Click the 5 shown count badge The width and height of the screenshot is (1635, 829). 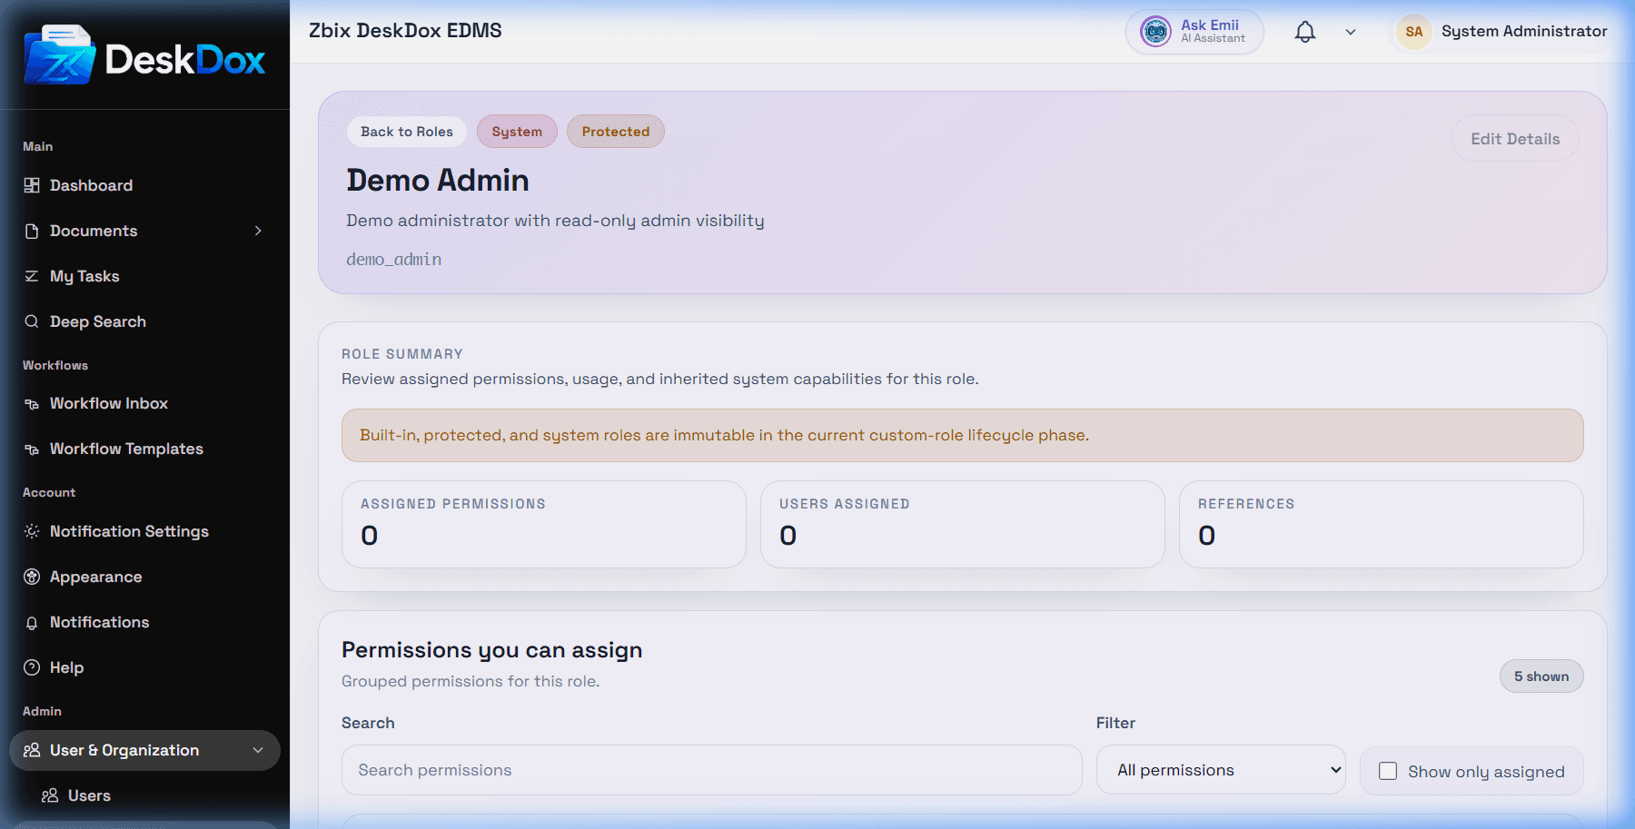[1541, 676]
